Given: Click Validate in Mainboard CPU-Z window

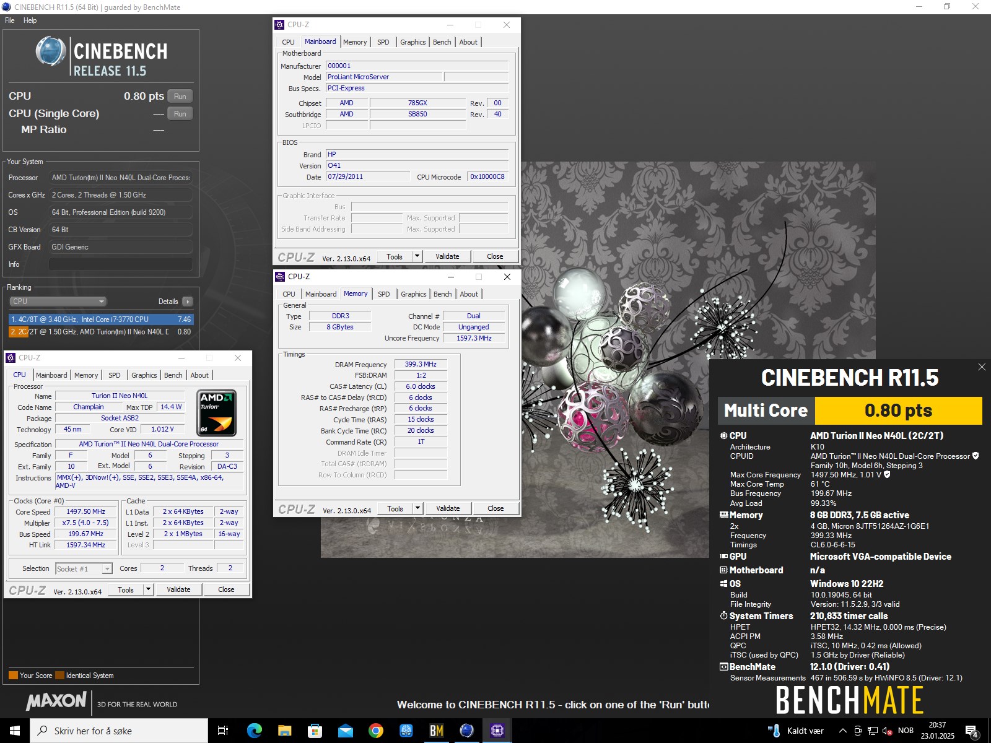Looking at the screenshot, I should pyautogui.click(x=447, y=256).
